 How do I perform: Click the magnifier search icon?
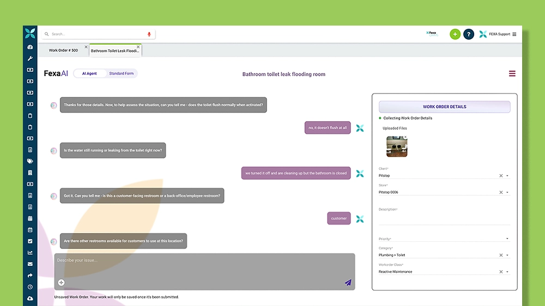(x=46, y=34)
